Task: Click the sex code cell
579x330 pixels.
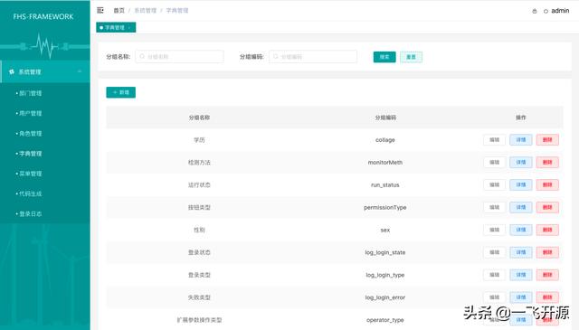Action: coord(385,230)
